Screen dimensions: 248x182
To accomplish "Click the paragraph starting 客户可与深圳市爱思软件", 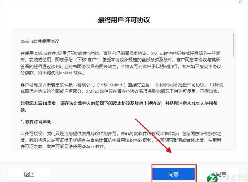I will pyautogui.click(x=122, y=88).
